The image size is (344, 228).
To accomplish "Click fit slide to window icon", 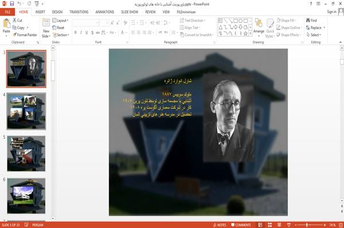I will (341, 225).
